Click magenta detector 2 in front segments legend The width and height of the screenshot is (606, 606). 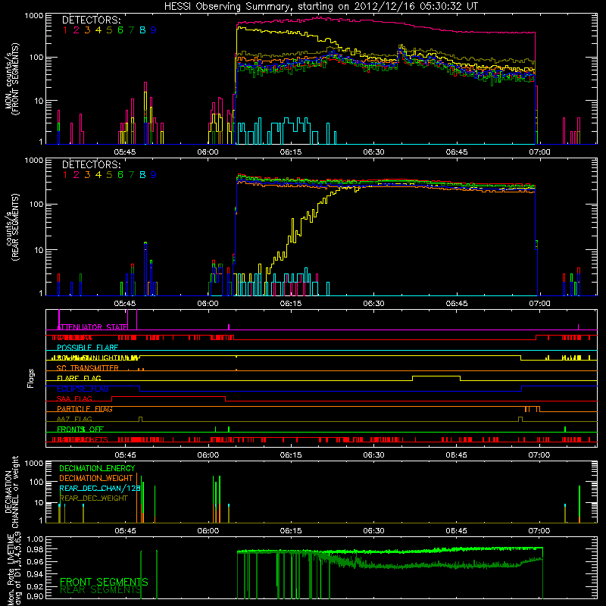tap(77, 30)
